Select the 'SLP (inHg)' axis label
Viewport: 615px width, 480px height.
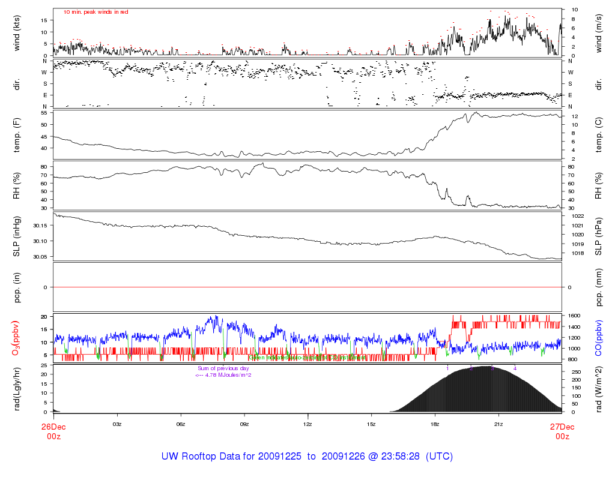(x=16, y=236)
